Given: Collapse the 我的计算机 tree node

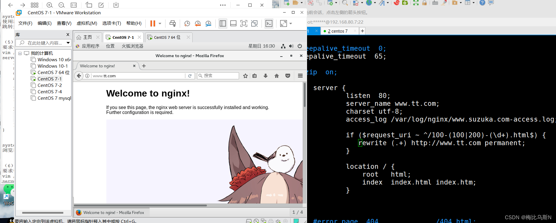Looking at the screenshot, I should click(x=20, y=53).
